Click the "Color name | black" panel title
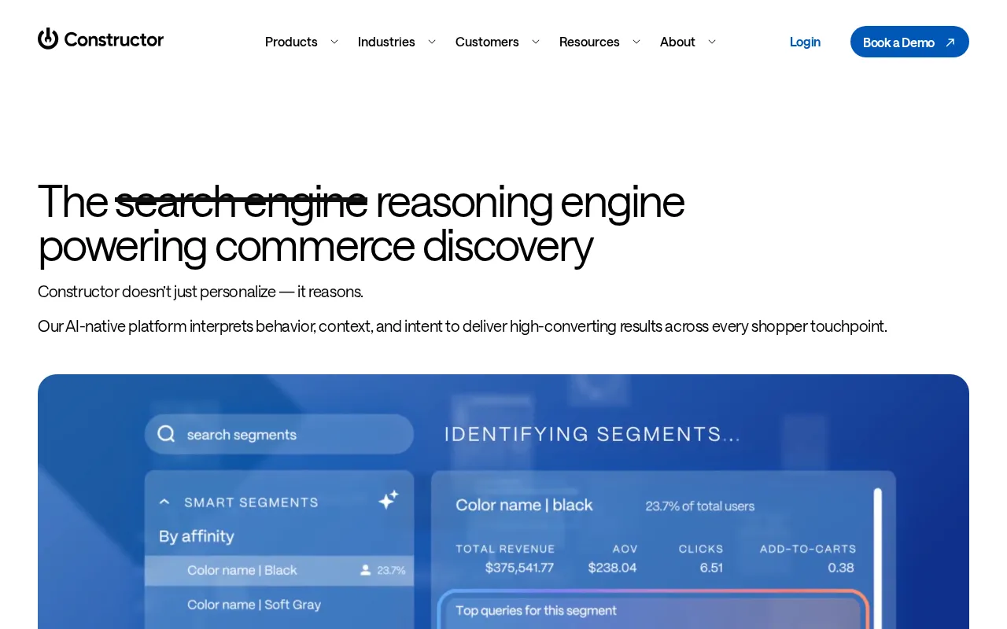Image resolution: width=1007 pixels, height=629 pixels. pos(524,505)
